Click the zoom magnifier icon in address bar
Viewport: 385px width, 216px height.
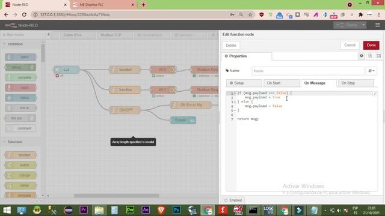point(241,14)
